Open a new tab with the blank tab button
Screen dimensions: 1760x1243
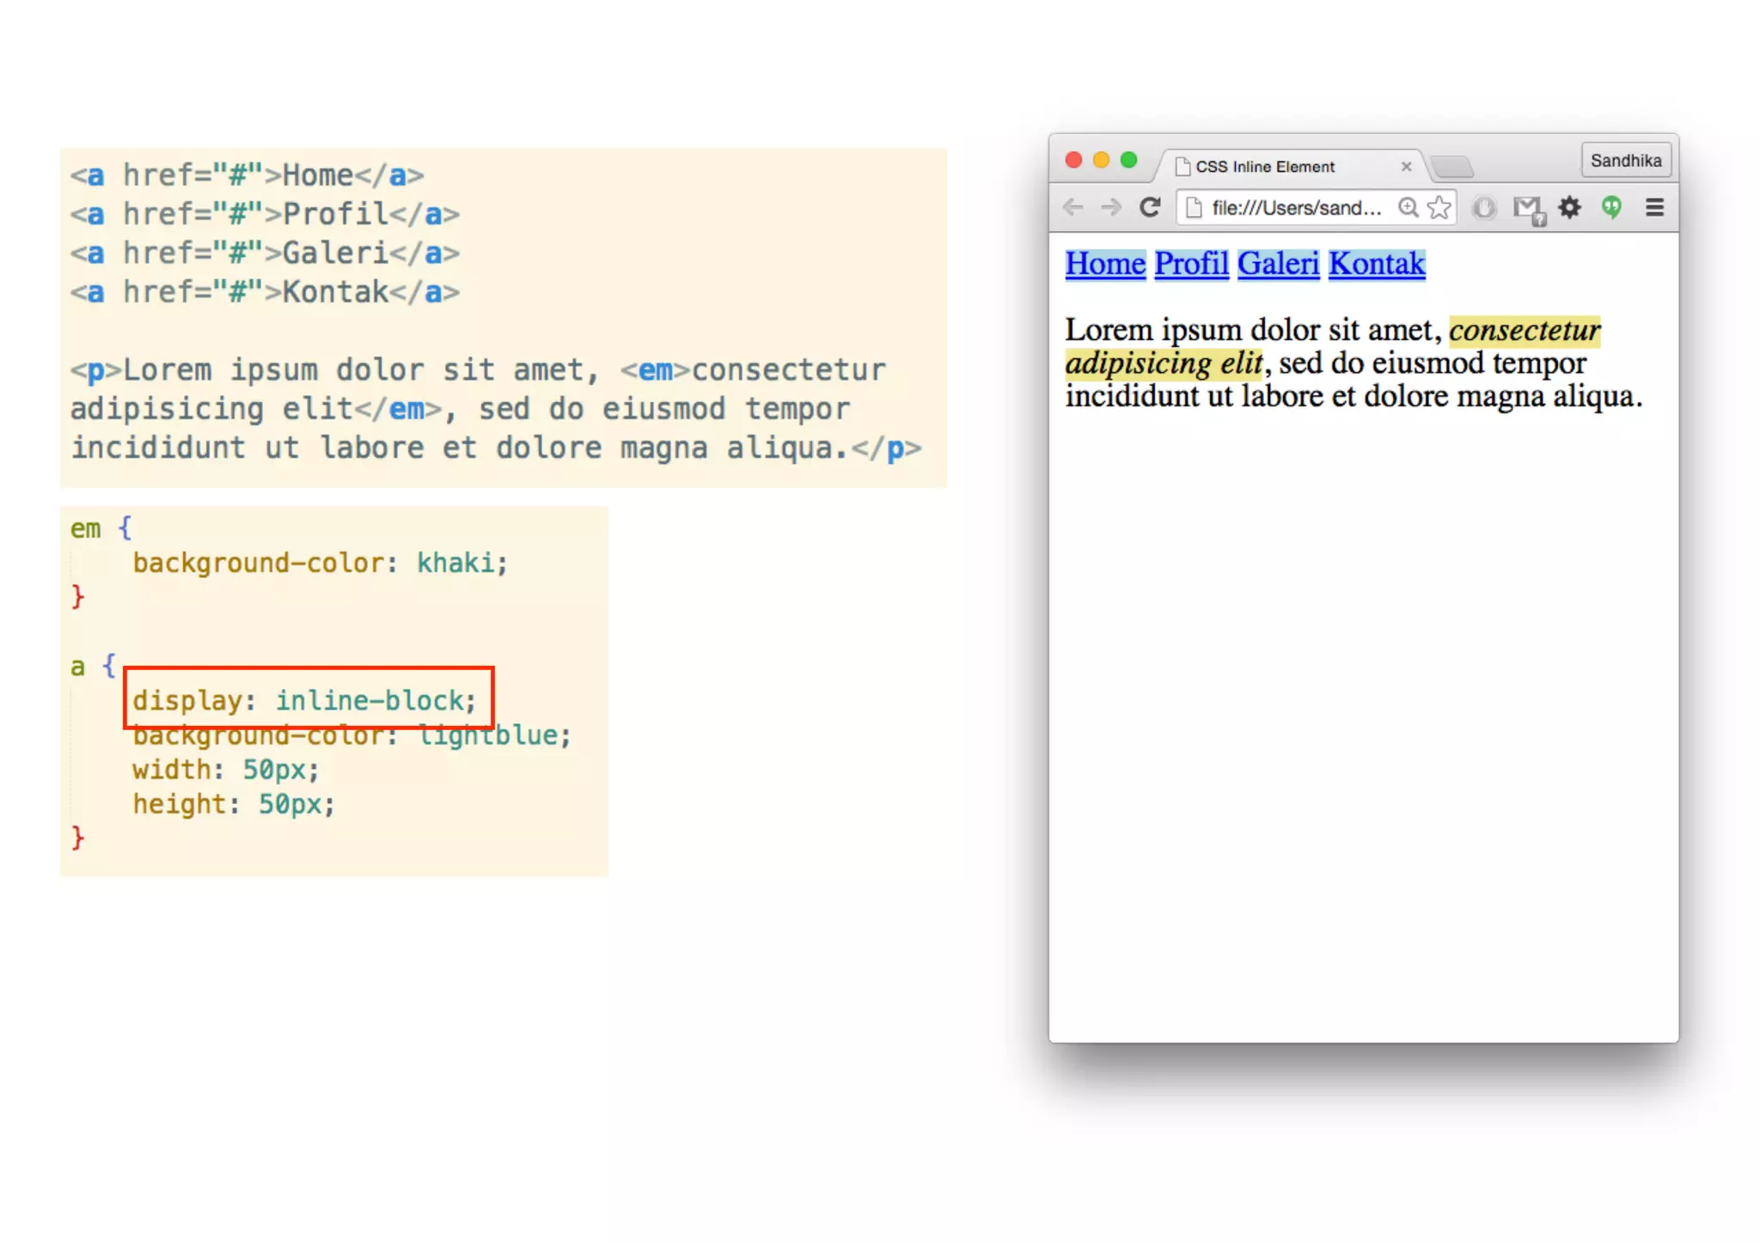pyautogui.click(x=1452, y=166)
